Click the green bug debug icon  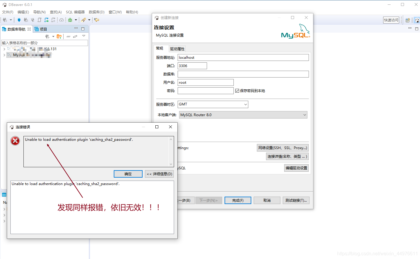(x=70, y=20)
